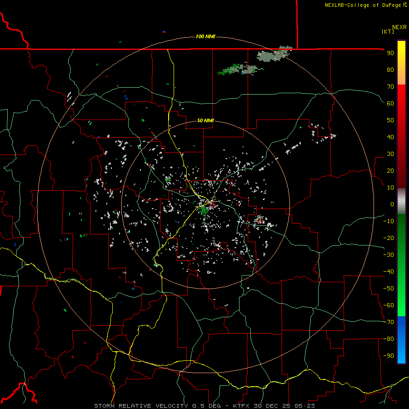Click the positive 90 scale value
Viewport: 409px width, 409px height.
390,53
